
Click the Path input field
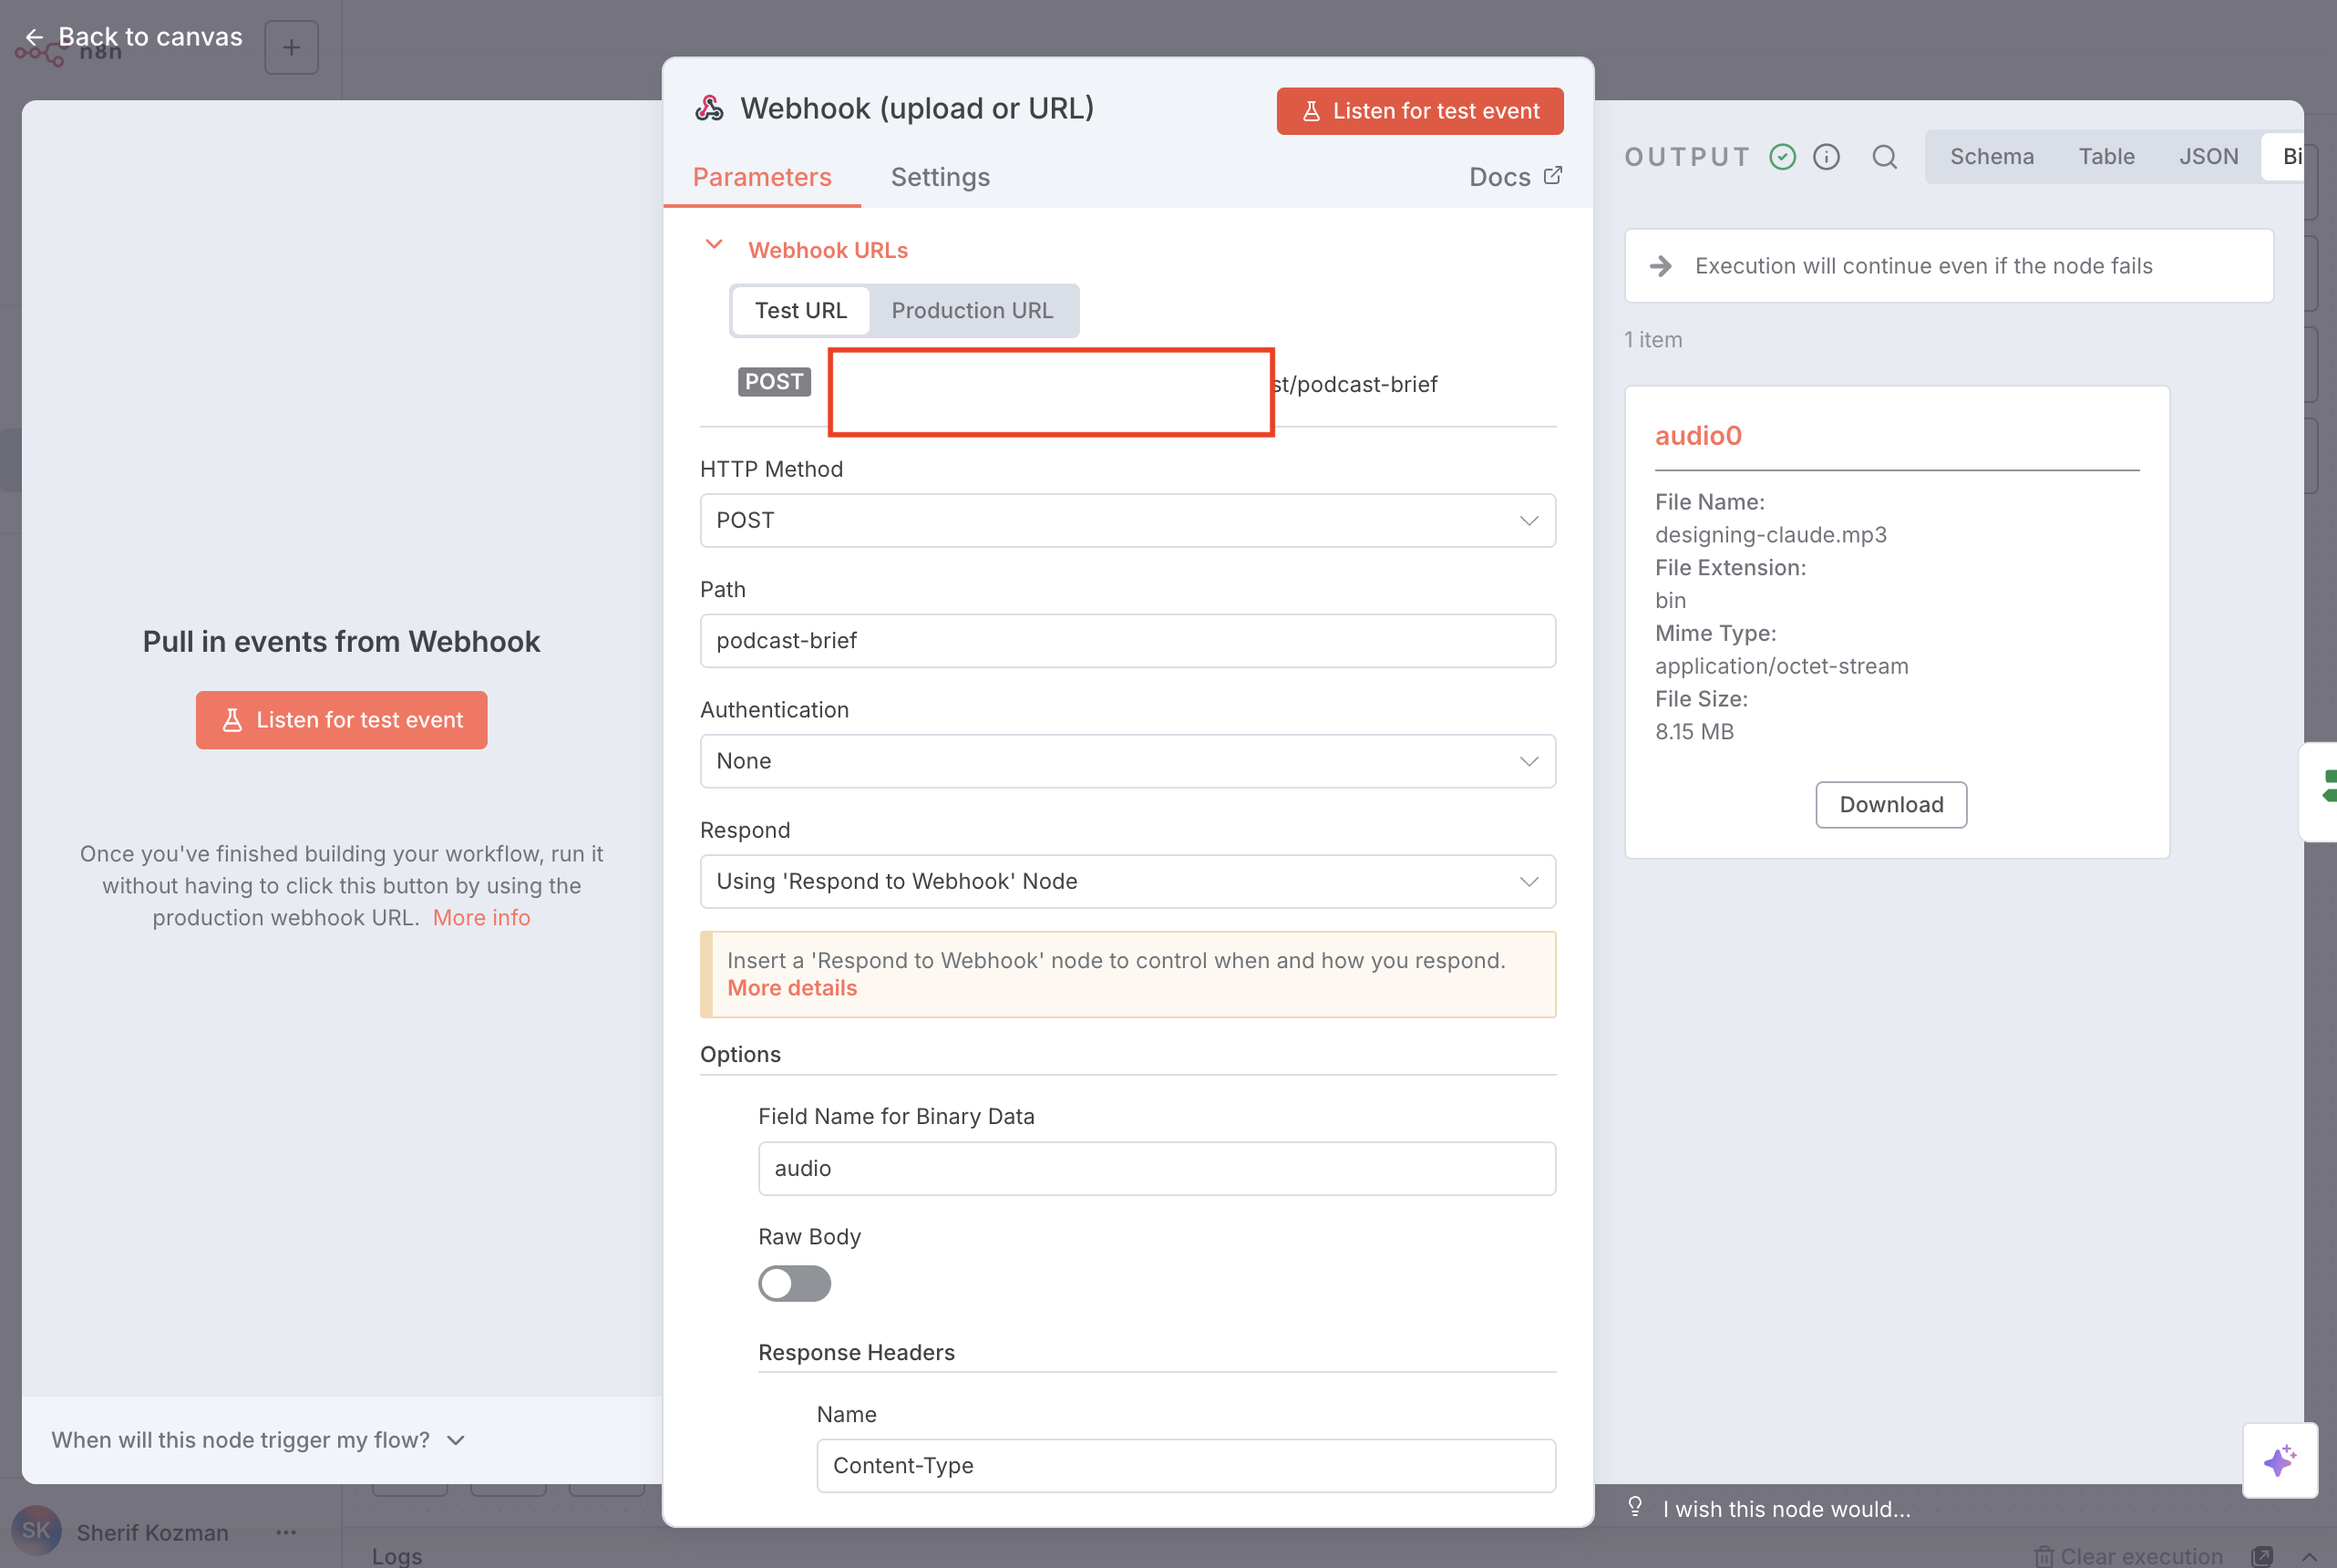coord(1127,641)
